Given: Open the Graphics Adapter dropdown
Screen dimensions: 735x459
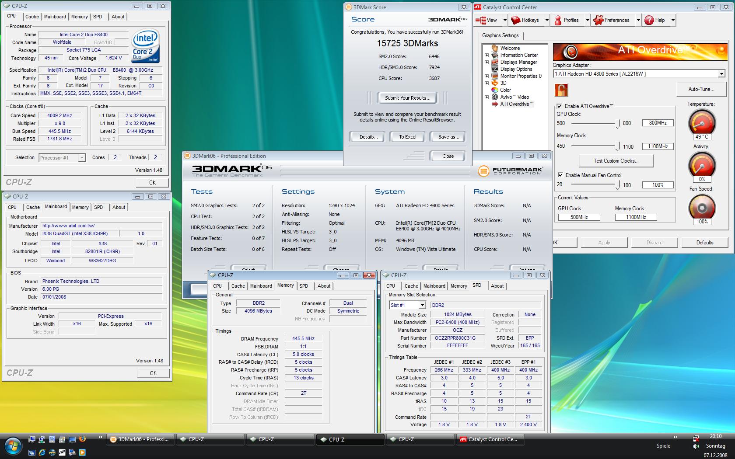Looking at the screenshot, I should (721, 74).
